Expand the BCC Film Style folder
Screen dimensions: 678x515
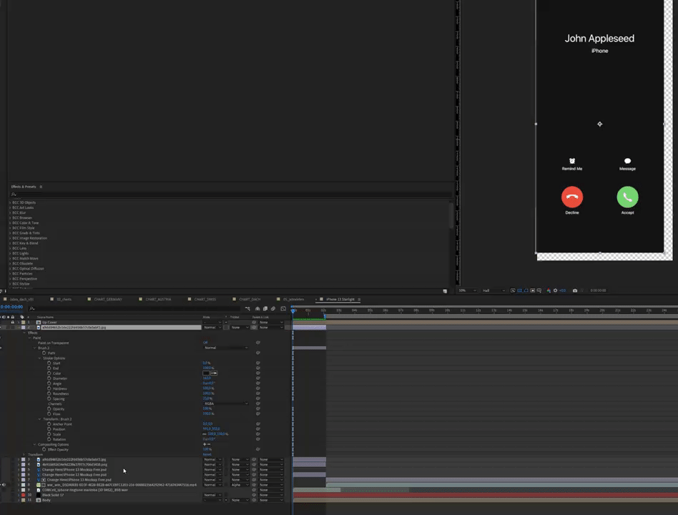point(10,228)
